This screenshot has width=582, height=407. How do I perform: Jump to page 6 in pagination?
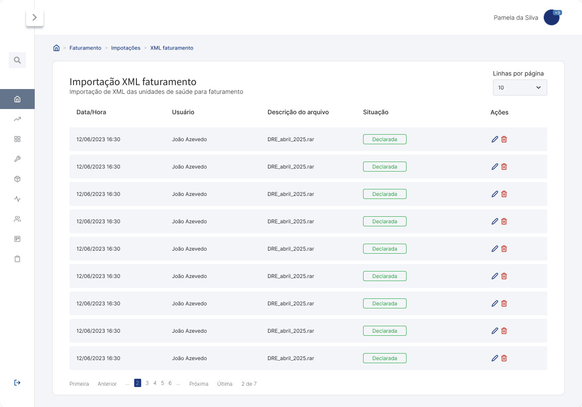tap(170, 383)
